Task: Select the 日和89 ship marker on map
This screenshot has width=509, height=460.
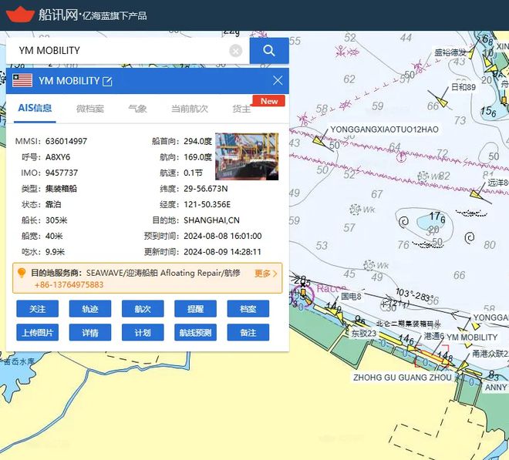Action: coord(442,102)
